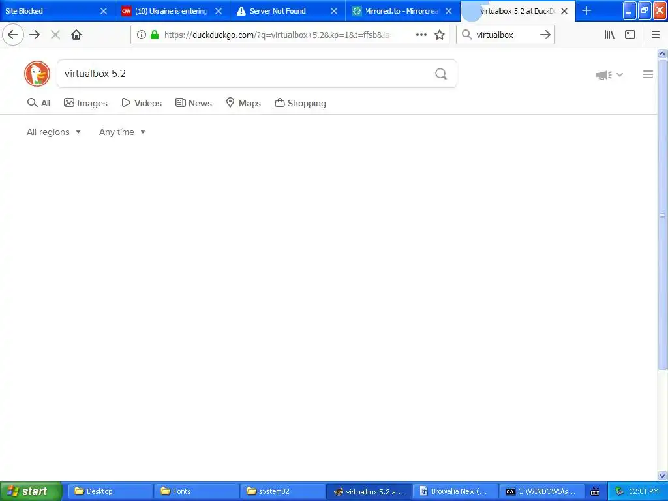Open the home page with the house icon
Screen dimensions: 668x501
tap(76, 35)
